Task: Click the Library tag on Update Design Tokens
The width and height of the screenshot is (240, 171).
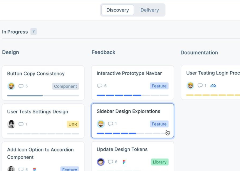Action: coord(159,162)
